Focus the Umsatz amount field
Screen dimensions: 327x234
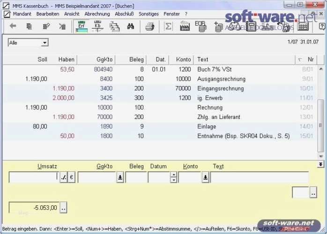[x=34, y=177]
